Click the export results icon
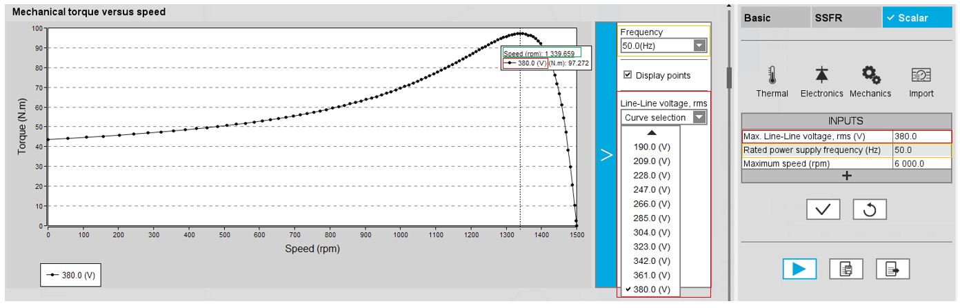960x308 pixels. (892, 269)
